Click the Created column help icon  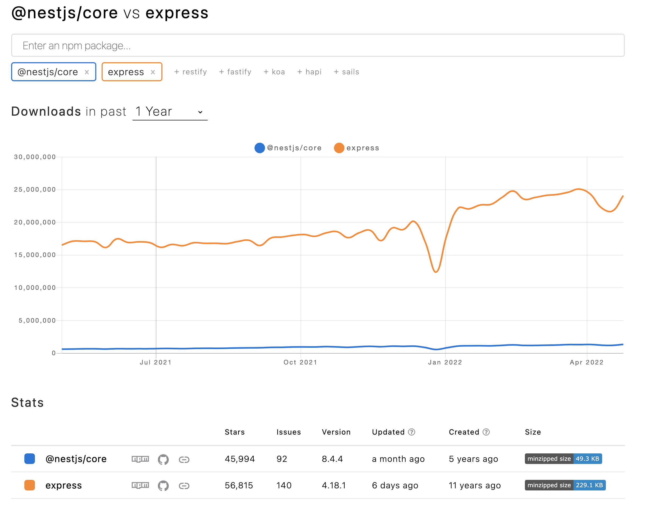pos(486,432)
